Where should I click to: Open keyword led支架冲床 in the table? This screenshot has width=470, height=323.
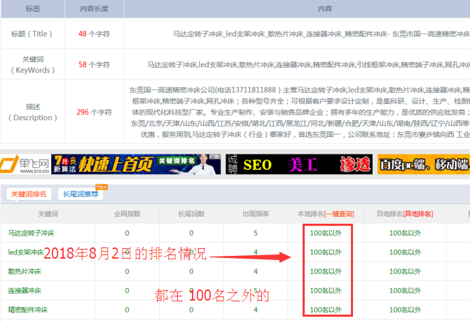(27, 252)
